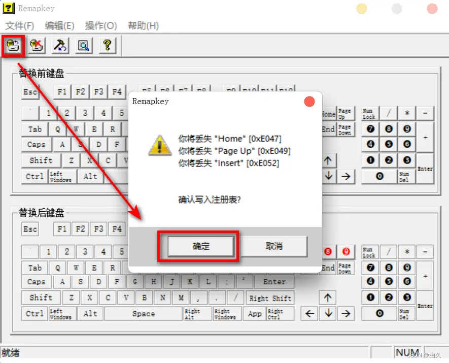
Task: Click J key in 替换后键盘
Action: point(172,282)
